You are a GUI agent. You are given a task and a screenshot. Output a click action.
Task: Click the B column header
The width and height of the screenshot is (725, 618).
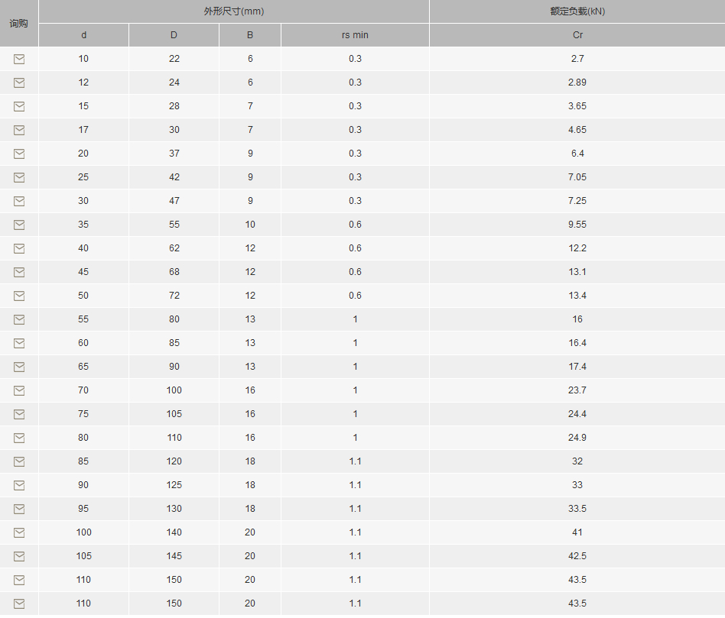tap(250, 35)
